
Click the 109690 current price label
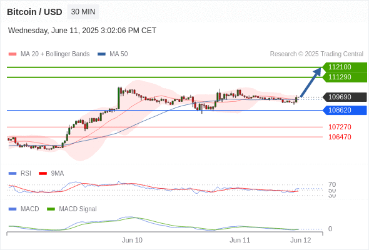click(345, 97)
